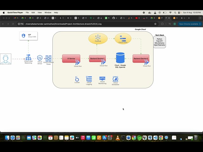Click the Cloud Load Balancing icon
203x152 pixels.
pos(28,57)
